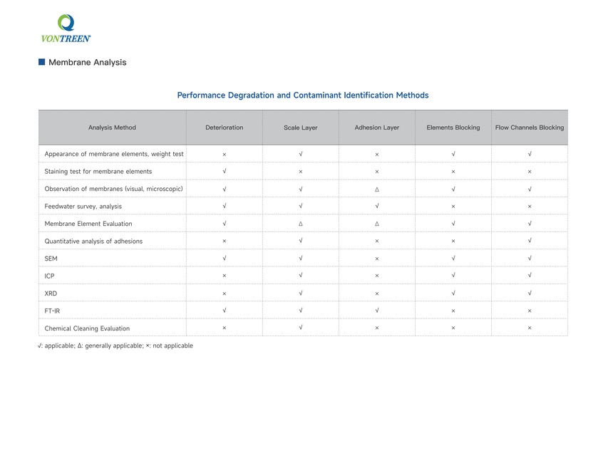Select the FT-IR row label

point(53,311)
